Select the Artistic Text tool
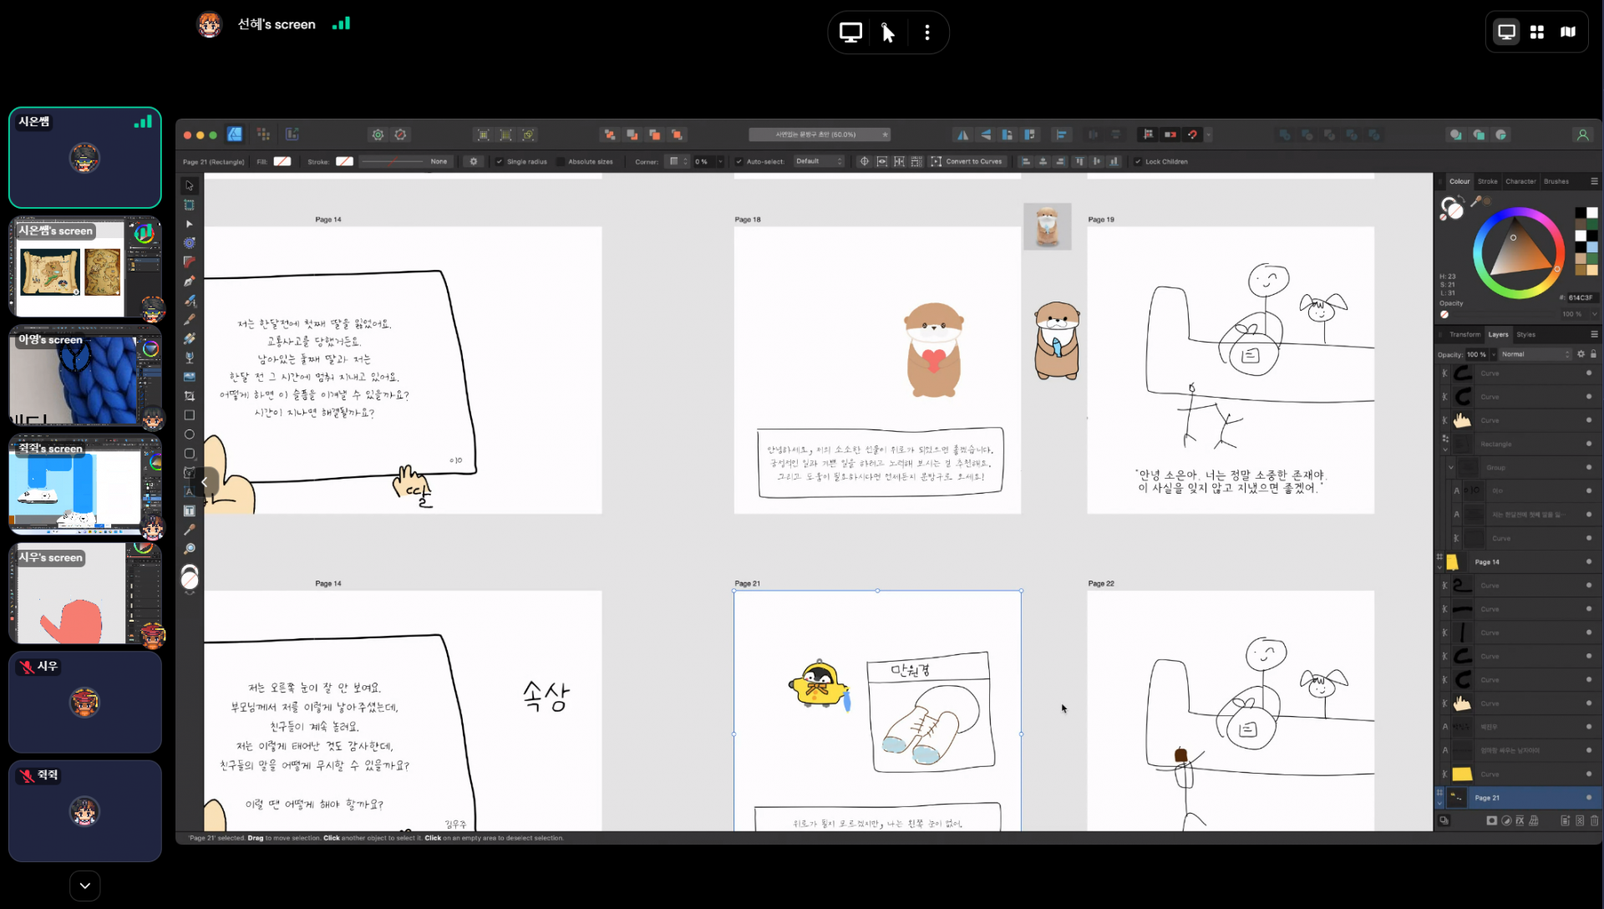Screen dimensions: 1604x909 click(190, 492)
